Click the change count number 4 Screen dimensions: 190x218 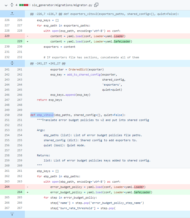(16, 5)
